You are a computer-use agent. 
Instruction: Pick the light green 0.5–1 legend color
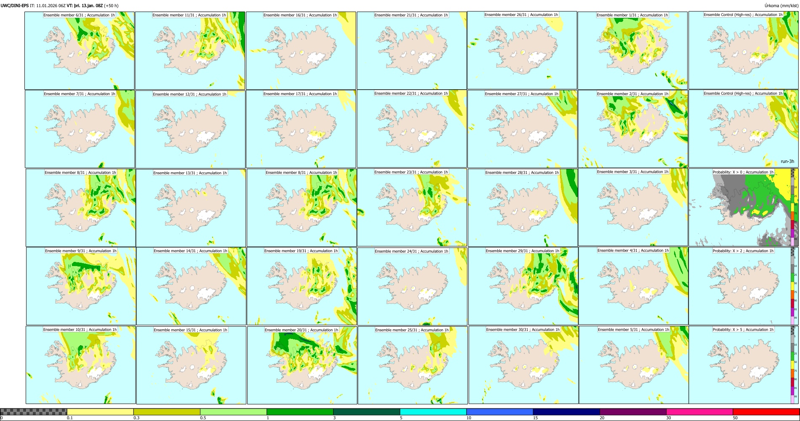tap(234, 412)
